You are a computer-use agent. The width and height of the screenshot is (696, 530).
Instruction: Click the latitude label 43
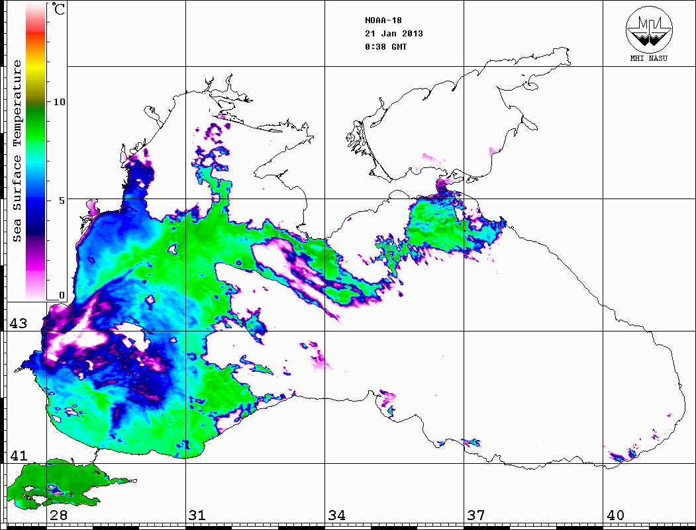click(x=18, y=324)
